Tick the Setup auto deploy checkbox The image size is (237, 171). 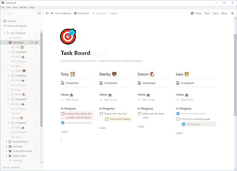(106, 119)
